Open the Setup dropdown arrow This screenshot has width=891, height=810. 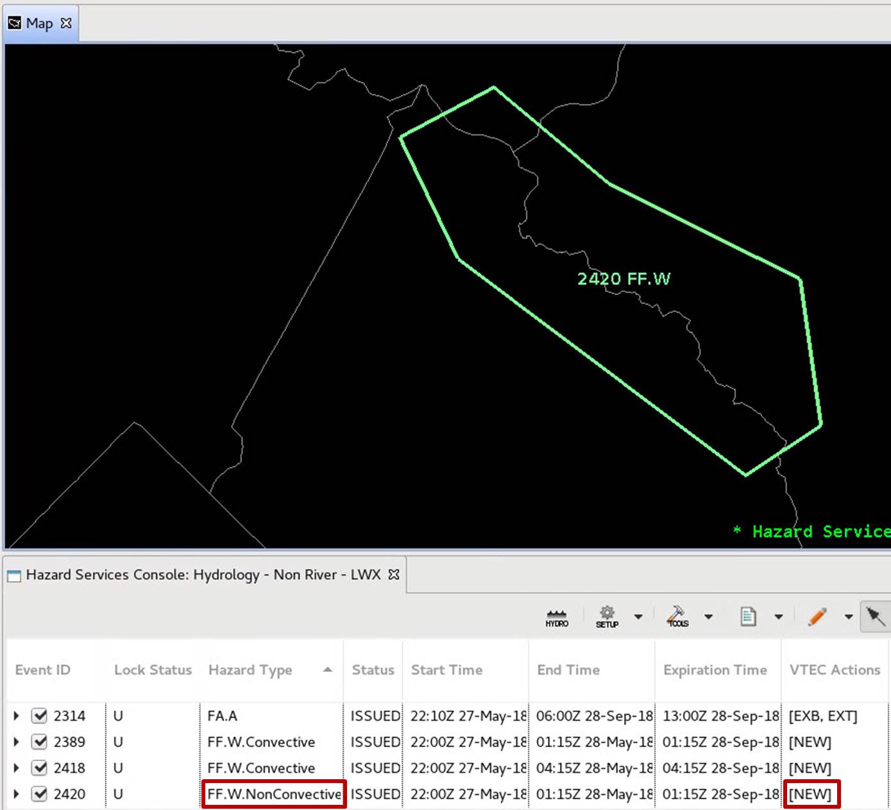[638, 617]
